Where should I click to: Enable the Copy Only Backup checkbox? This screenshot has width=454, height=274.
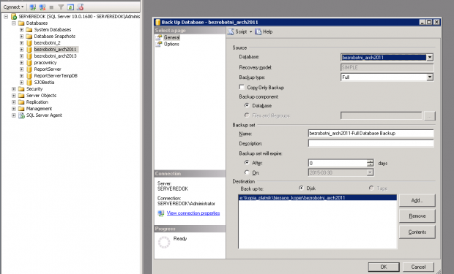(x=242, y=87)
